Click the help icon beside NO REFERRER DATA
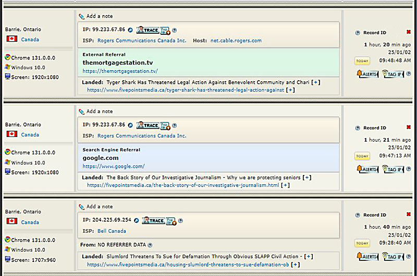417x276 pixels. point(150,245)
